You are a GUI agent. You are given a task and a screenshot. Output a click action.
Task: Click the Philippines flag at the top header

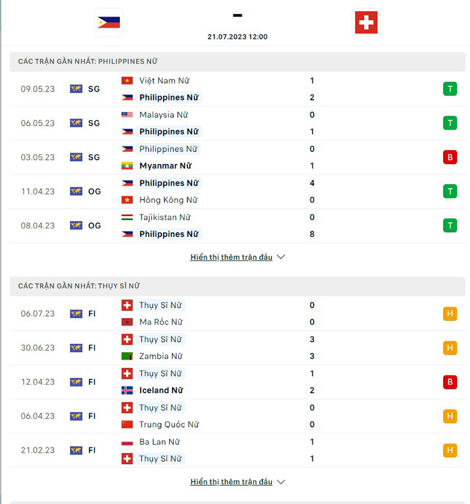tap(108, 22)
